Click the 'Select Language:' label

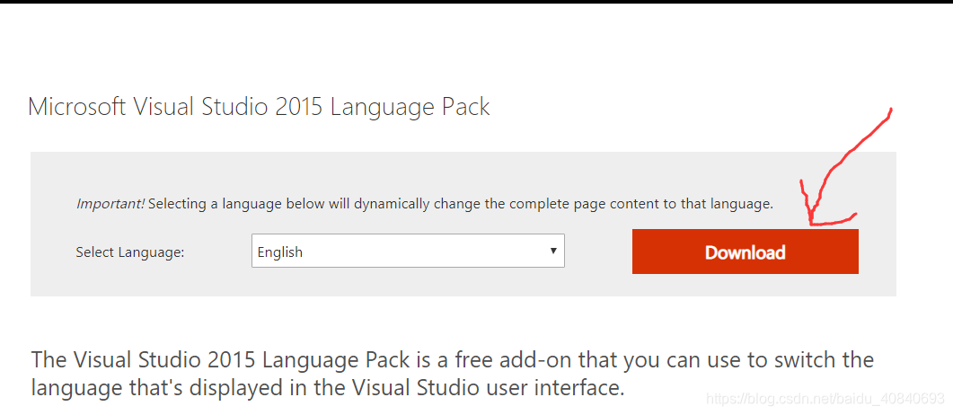(130, 252)
